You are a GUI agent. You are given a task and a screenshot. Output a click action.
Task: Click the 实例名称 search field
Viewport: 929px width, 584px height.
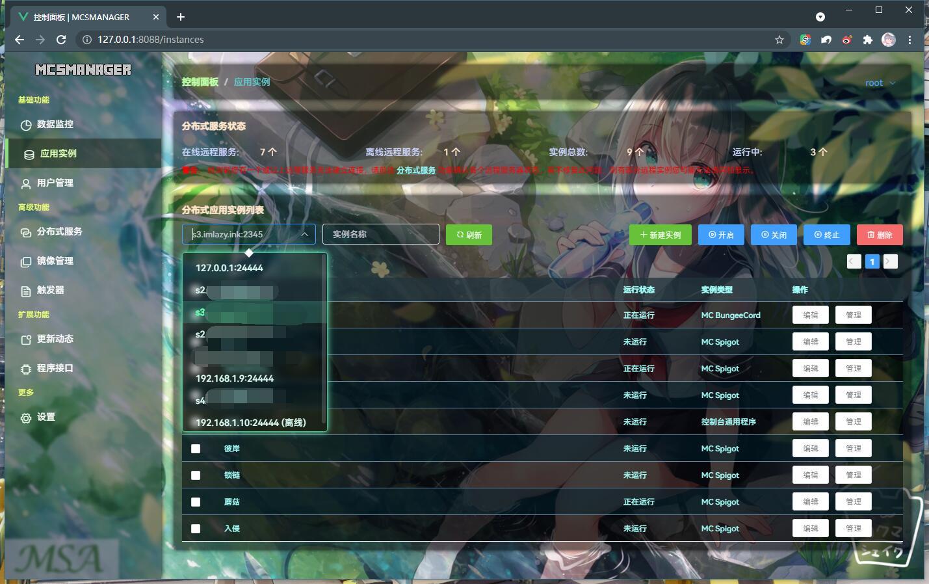pos(381,234)
